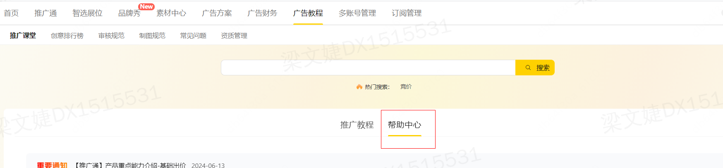Navigate to 广告财务
Screen dimensions: 723x168
click(262, 13)
